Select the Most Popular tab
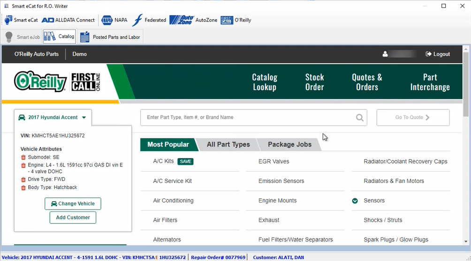 pos(168,145)
